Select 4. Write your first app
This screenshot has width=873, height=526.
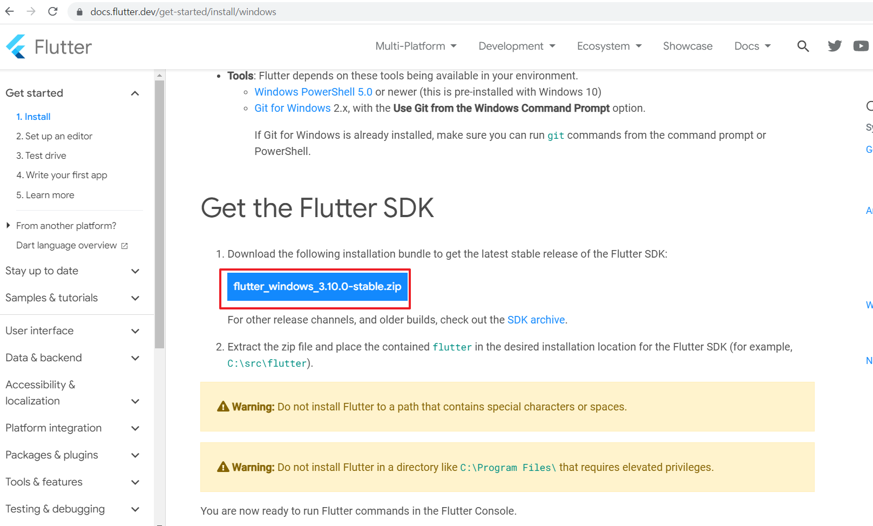point(62,175)
